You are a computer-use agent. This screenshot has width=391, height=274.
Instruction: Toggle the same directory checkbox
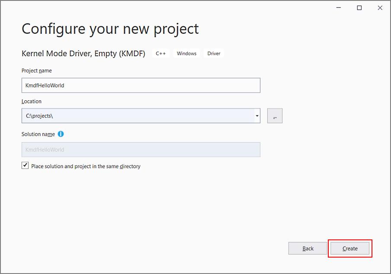[x=25, y=166]
